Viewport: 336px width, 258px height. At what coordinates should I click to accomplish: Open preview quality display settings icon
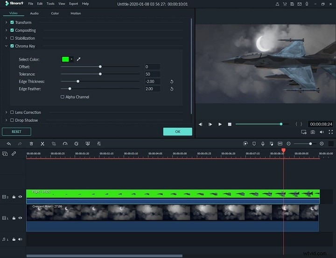304,132
